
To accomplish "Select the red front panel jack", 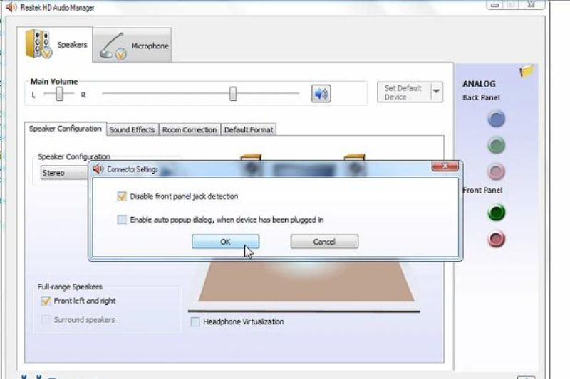I will coord(496,239).
